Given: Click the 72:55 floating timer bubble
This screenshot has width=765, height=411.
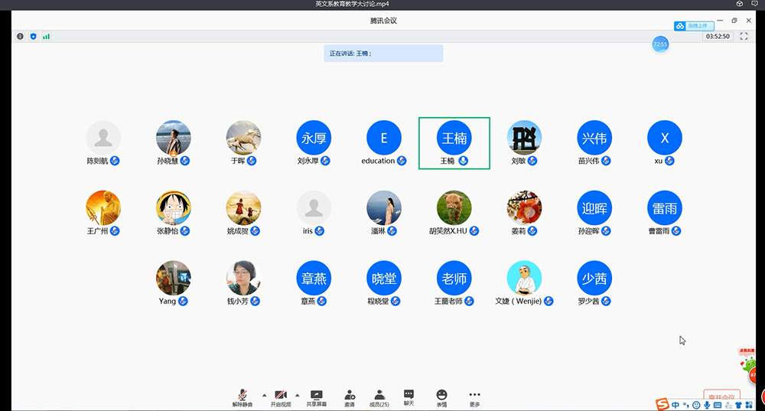Looking at the screenshot, I should click(x=659, y=44).
